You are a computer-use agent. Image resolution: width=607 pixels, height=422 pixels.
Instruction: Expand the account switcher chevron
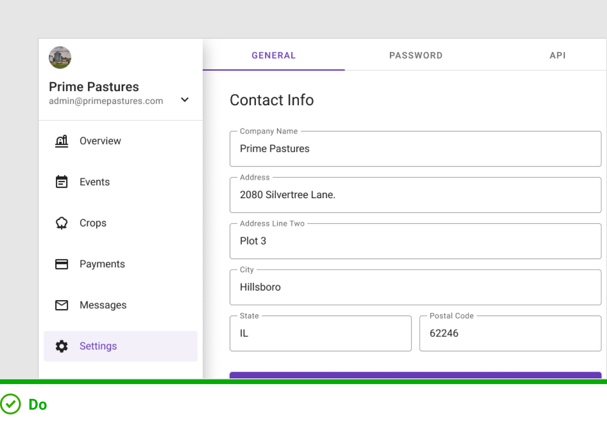point(185,100)
